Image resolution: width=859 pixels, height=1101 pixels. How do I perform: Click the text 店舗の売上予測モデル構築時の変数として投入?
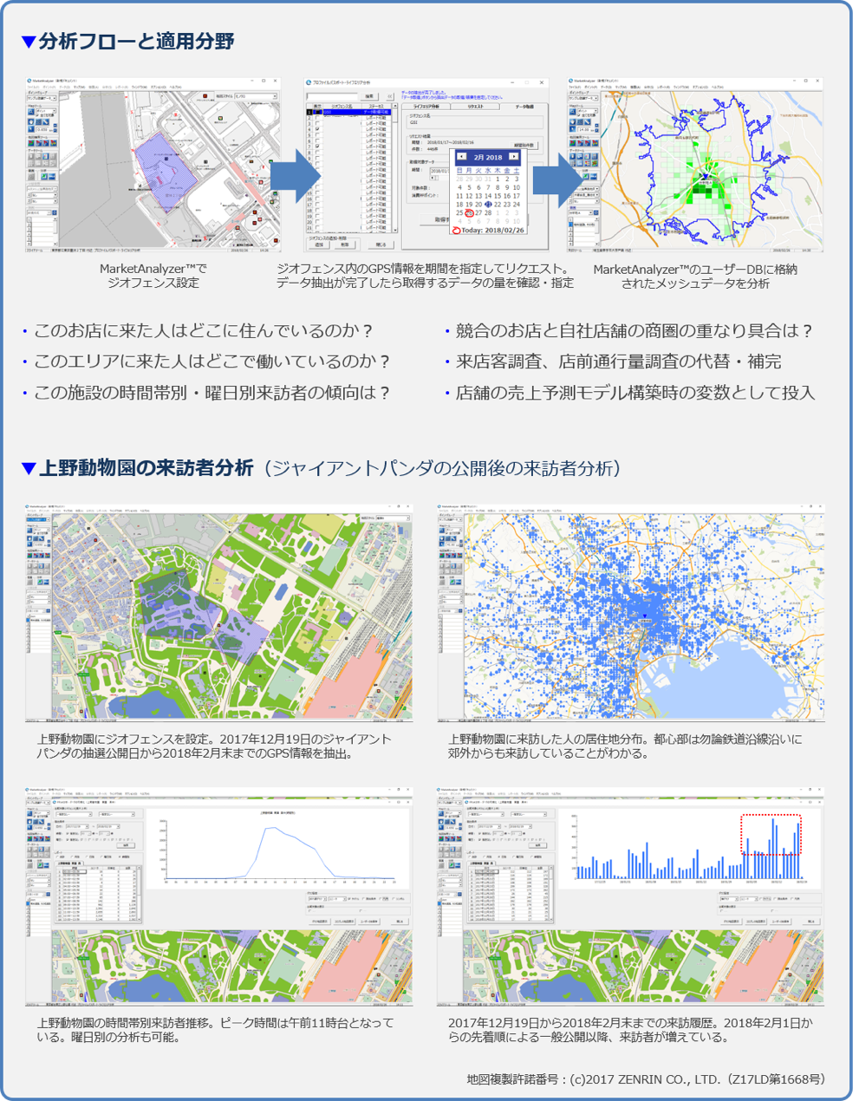pos(635,393)
